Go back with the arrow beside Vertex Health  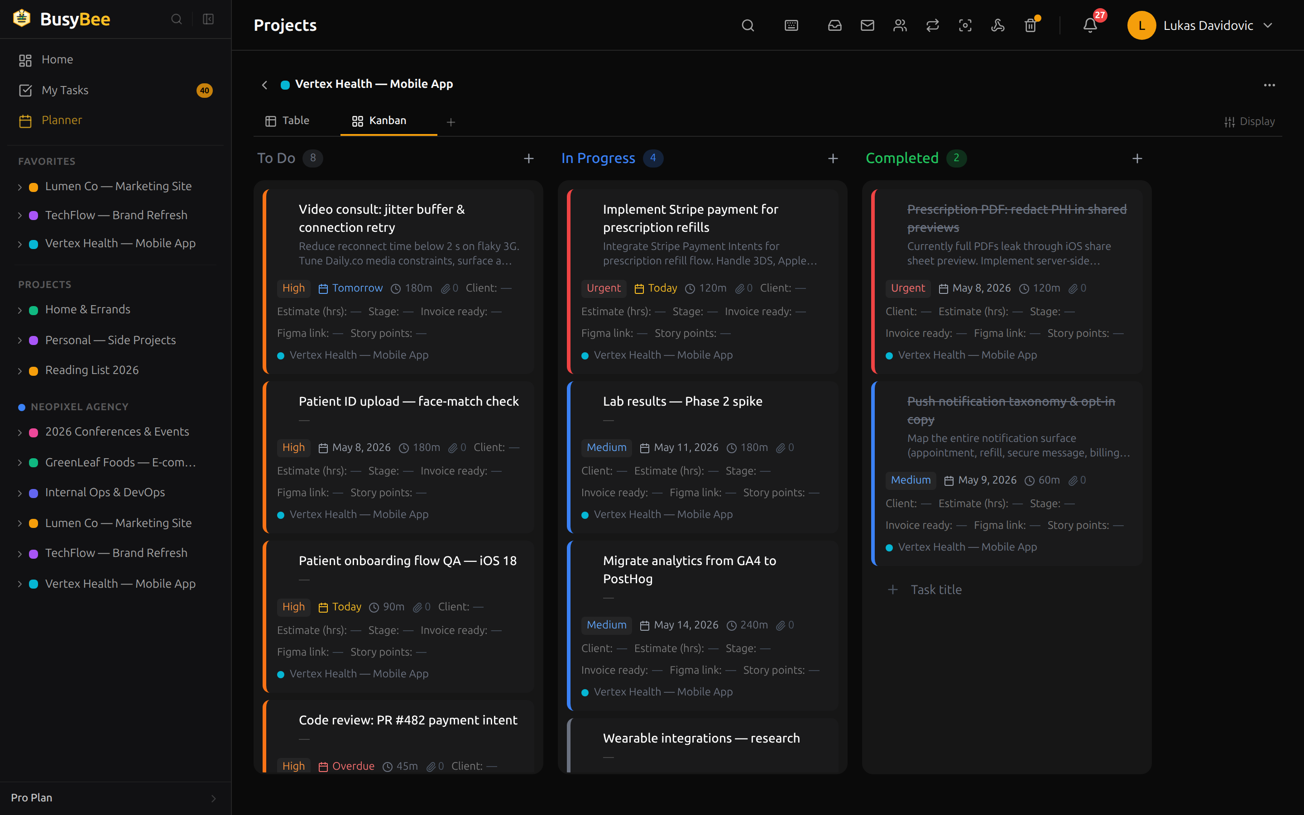pos(264,85)
